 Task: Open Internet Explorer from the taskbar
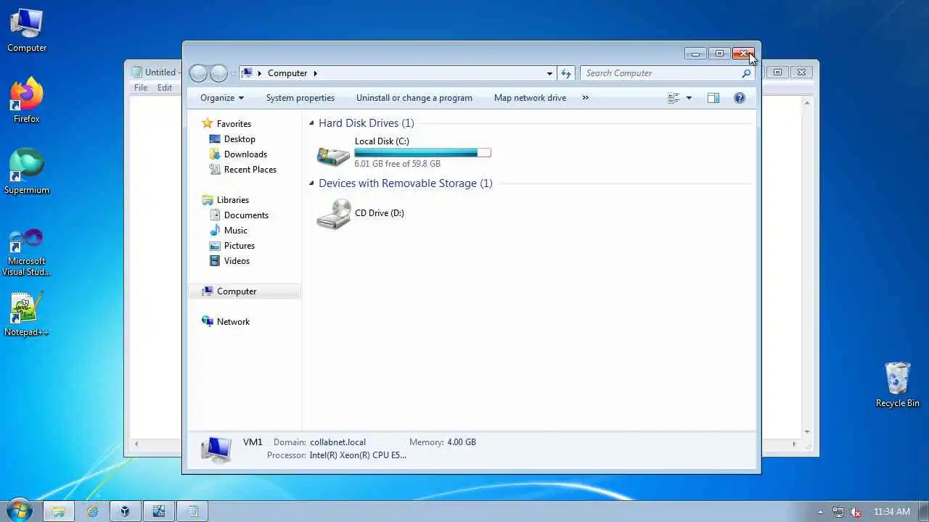(x=92, y=511)
